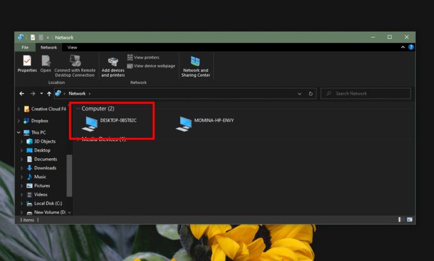Viewport: 434px width, 261px height.
Task: Go forward with the Forward arrow
Action: point(33,94)
